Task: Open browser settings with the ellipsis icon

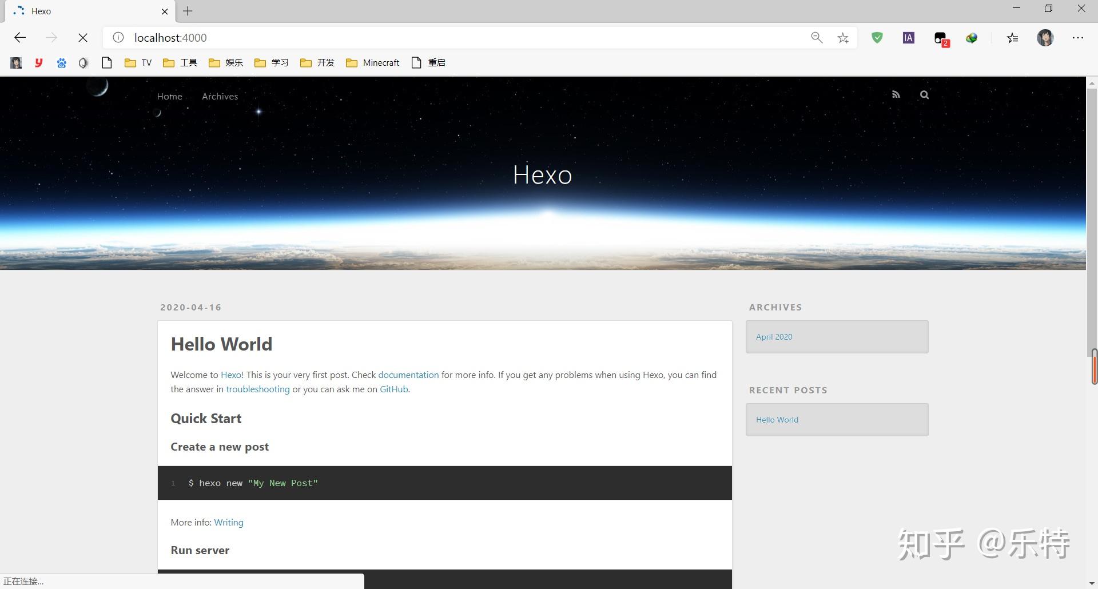Action: point(1079,38)
